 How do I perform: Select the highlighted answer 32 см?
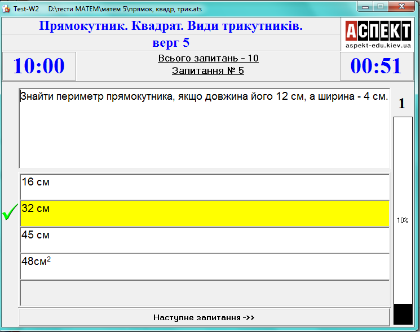pos(205,214)
